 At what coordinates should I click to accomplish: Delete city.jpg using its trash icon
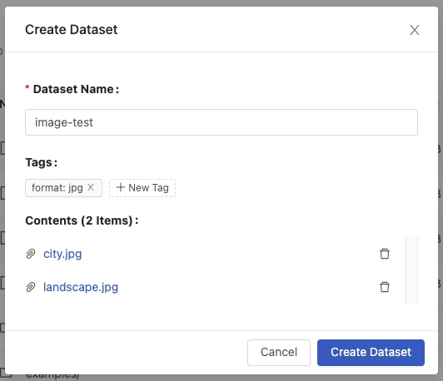[x=385, y=254]
